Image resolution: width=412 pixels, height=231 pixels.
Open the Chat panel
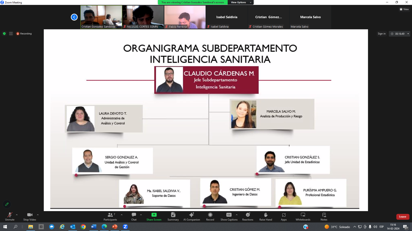134,217
